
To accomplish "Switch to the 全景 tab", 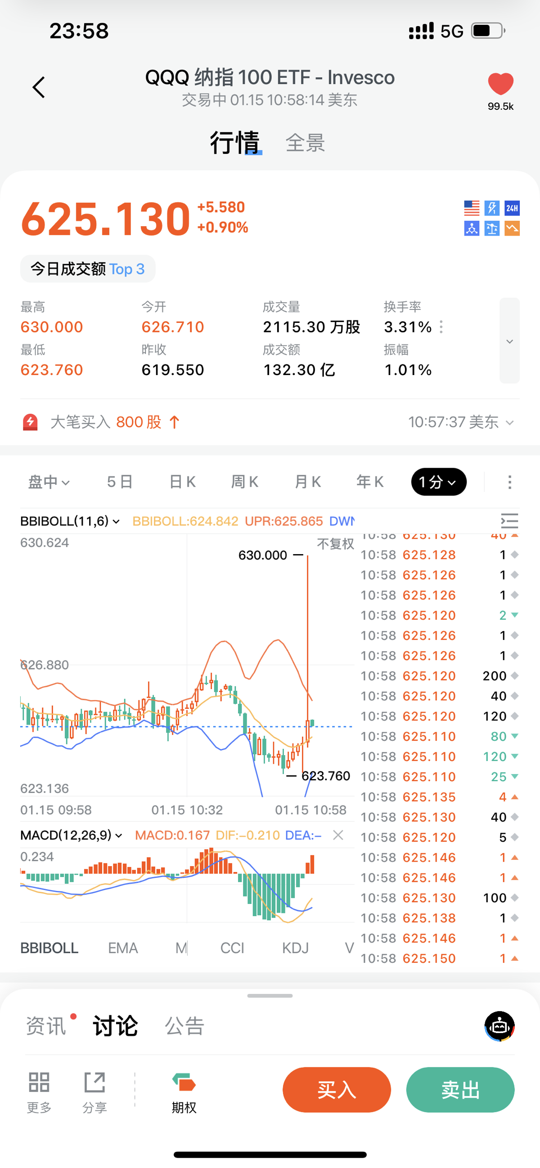I will coord(305,143).
